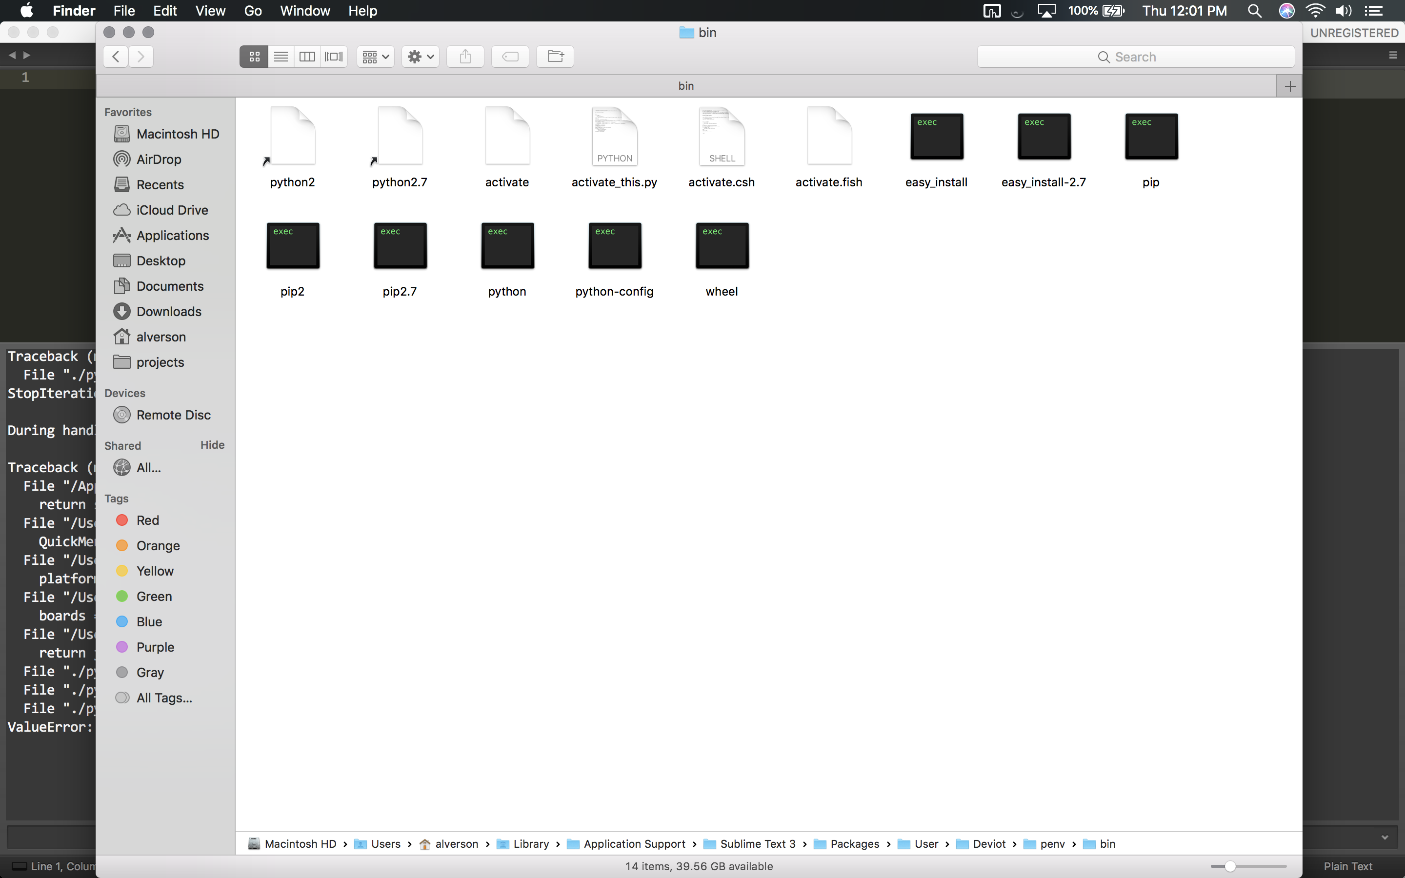Switch to gallery view
1405x878 pixels.
pos(333,56)
